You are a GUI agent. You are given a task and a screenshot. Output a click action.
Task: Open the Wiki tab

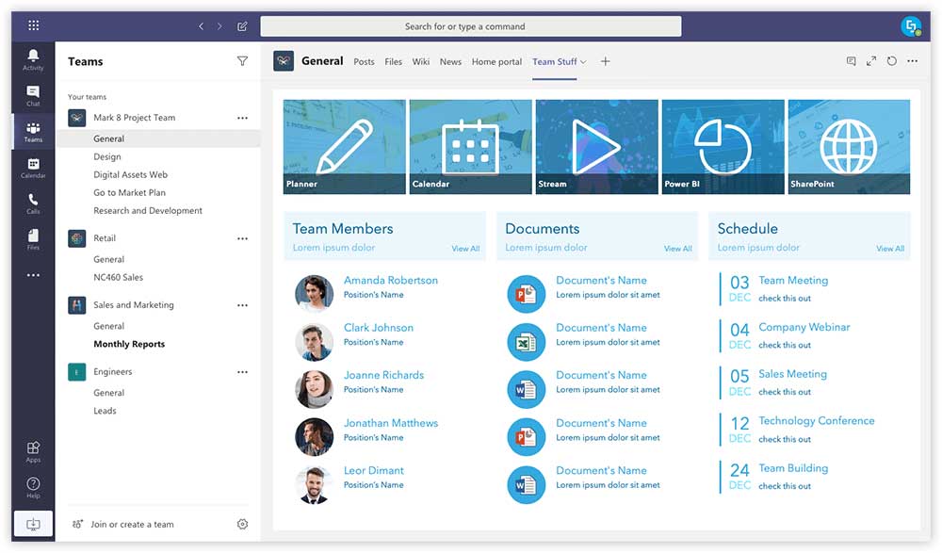tap(421, 61)
